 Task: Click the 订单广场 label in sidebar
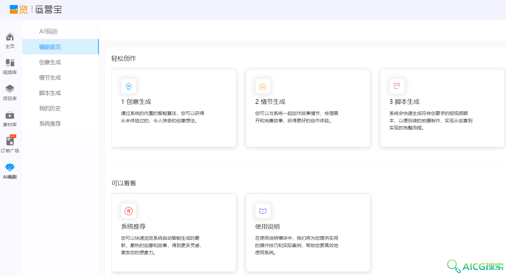click(x=10, y=151)
